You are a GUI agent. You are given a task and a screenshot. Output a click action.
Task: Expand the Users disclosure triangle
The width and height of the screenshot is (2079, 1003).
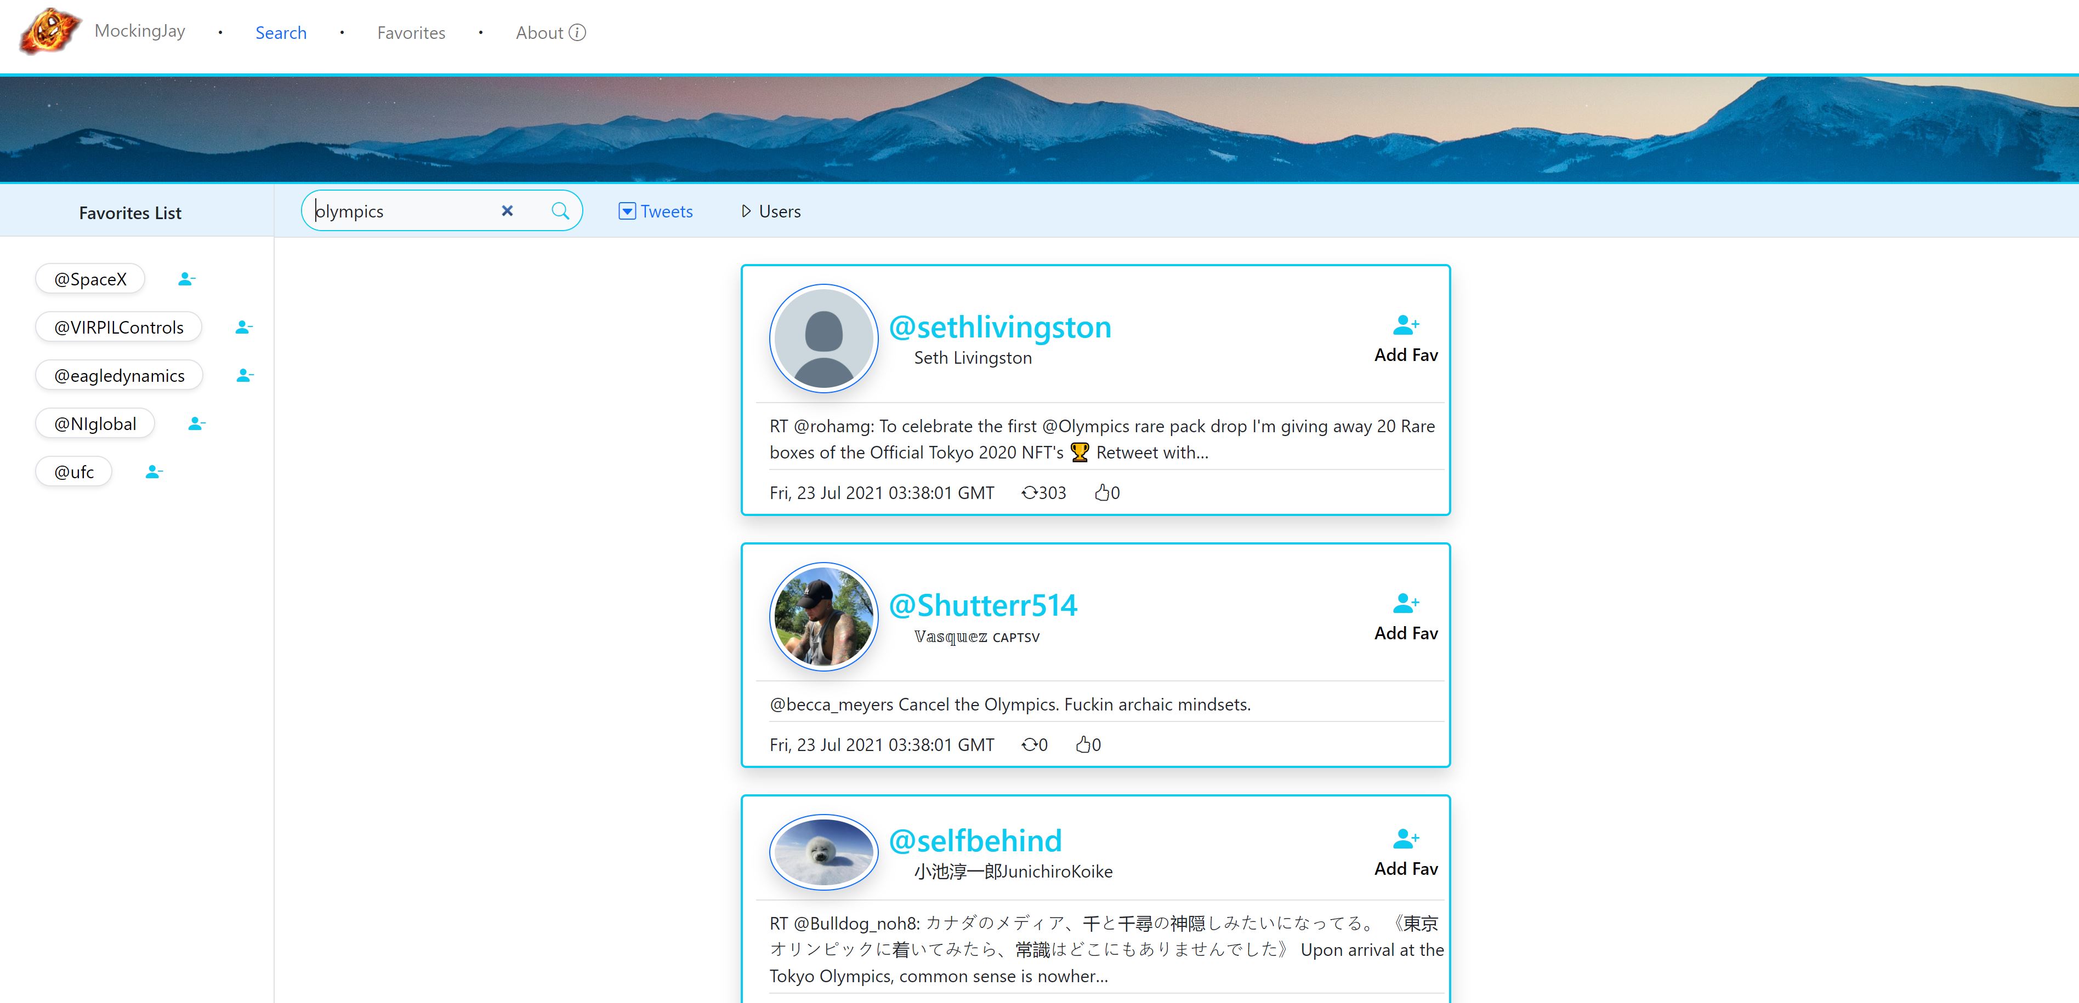pos(746,210)
